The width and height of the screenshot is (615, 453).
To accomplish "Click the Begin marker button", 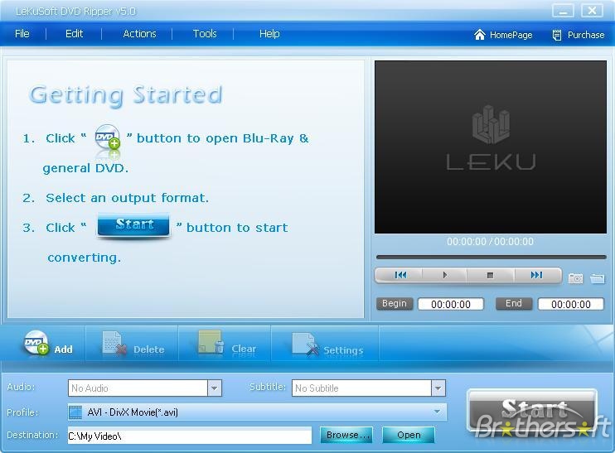I will pos(395,304).
